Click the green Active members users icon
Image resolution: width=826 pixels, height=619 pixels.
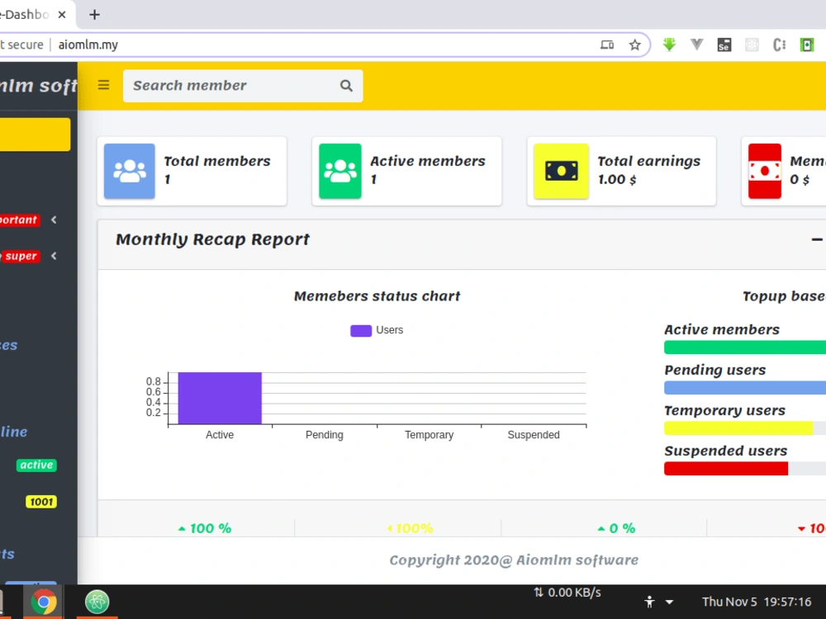(339, 171)
